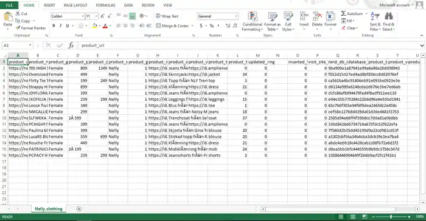Click the Microsoft account link

point(394,5)
